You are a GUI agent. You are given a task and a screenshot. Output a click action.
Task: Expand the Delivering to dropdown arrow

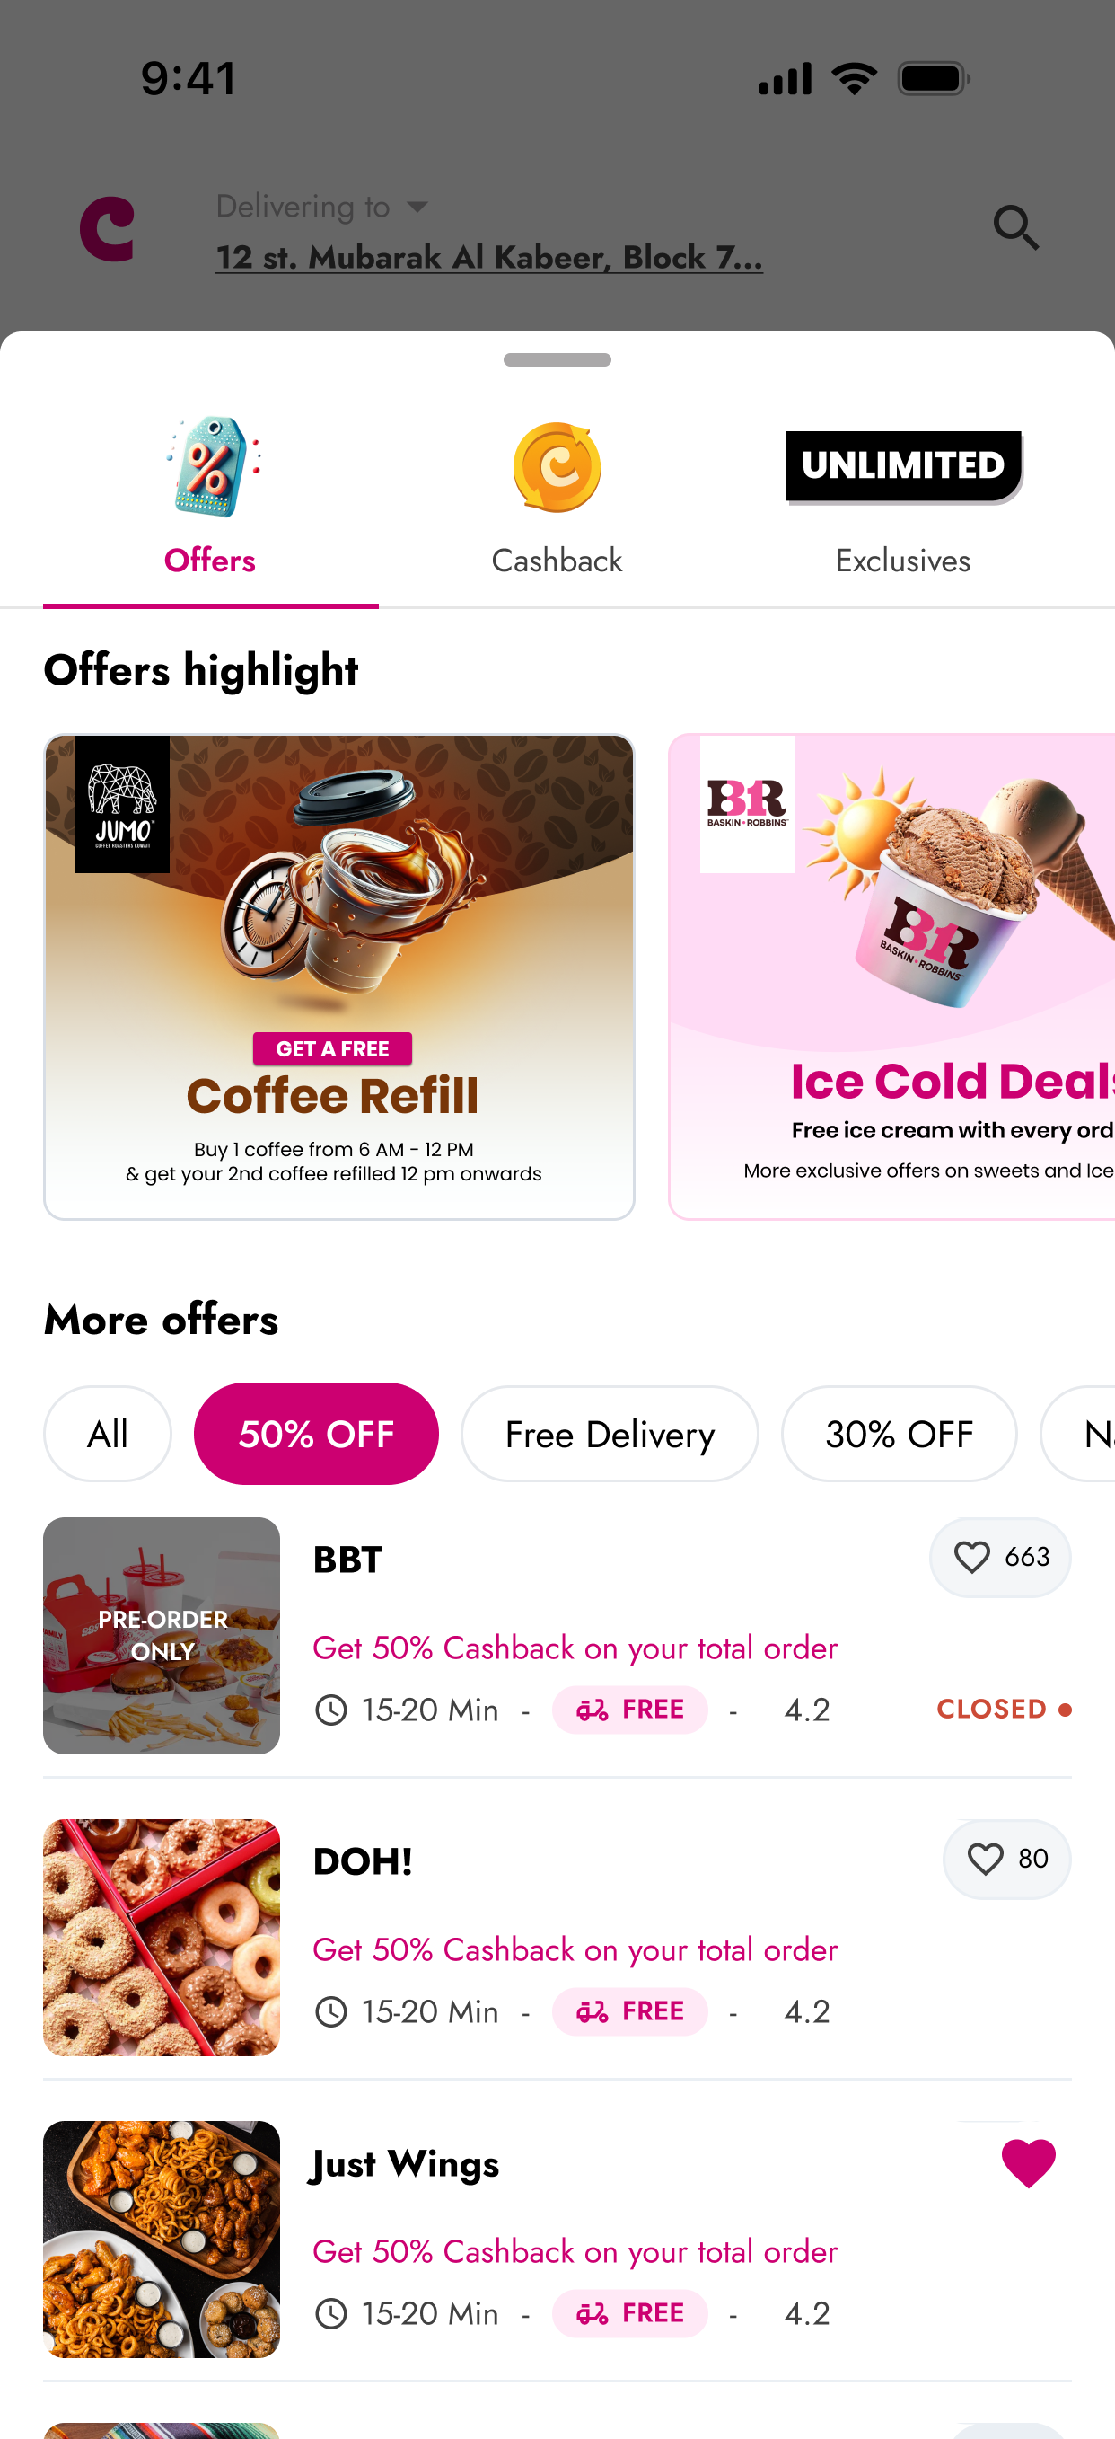[417, 207]
